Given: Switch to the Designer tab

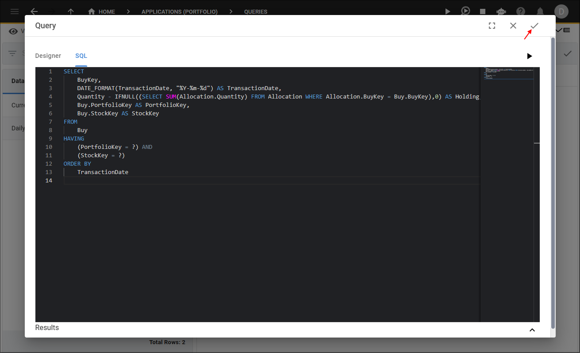Looking at the screenshot, I should 48,56.
